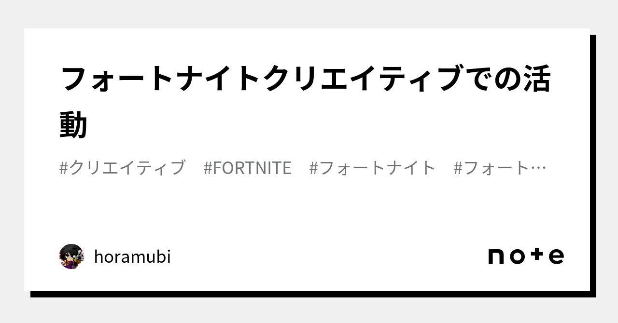Screen dimensions: 618x323
Task: Click the "n" letter of the note logo
Action: 496,256
